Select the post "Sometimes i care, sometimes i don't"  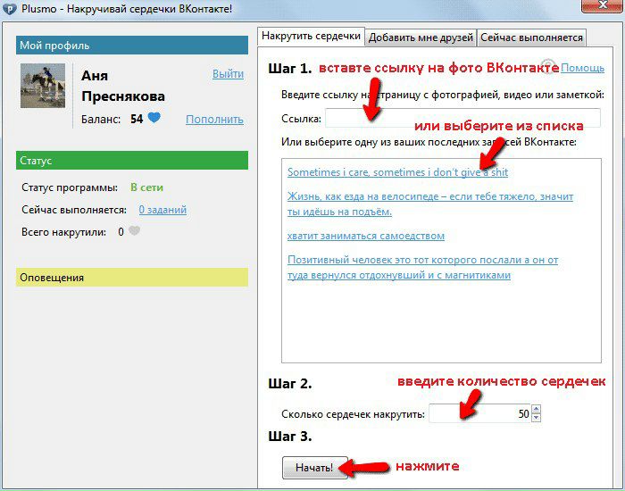coord(397,171)
